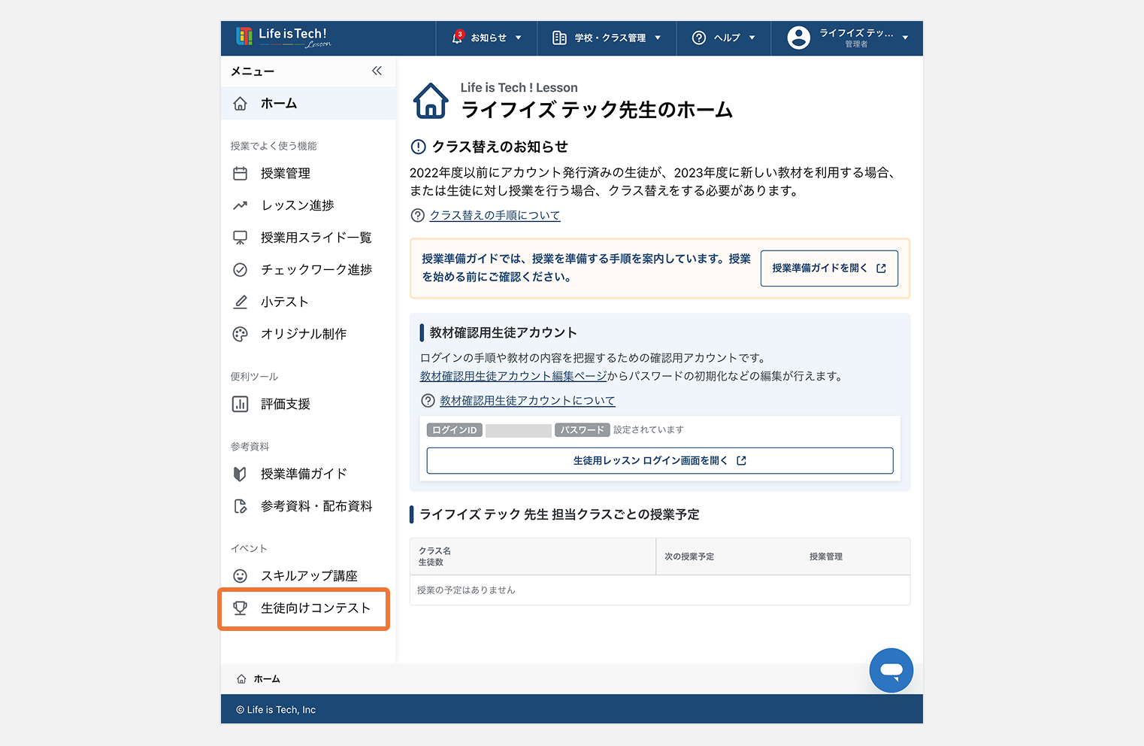This screenshot has width=1144, height=746.
Task: Click the 授業用スライド一覧 presentation icon
Action: pos(241,238)
